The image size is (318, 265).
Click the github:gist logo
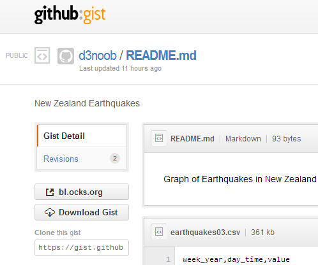(70, 15)
